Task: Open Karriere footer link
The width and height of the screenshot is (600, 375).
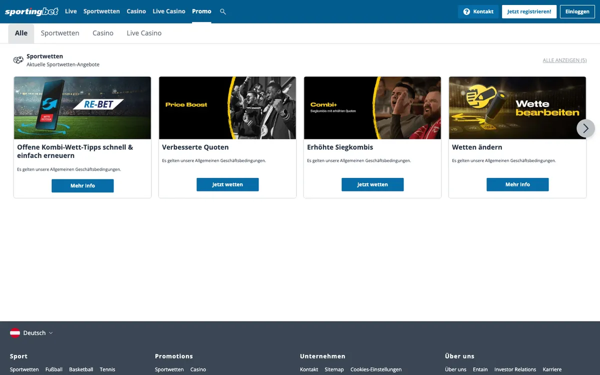Action: point(552,369)
